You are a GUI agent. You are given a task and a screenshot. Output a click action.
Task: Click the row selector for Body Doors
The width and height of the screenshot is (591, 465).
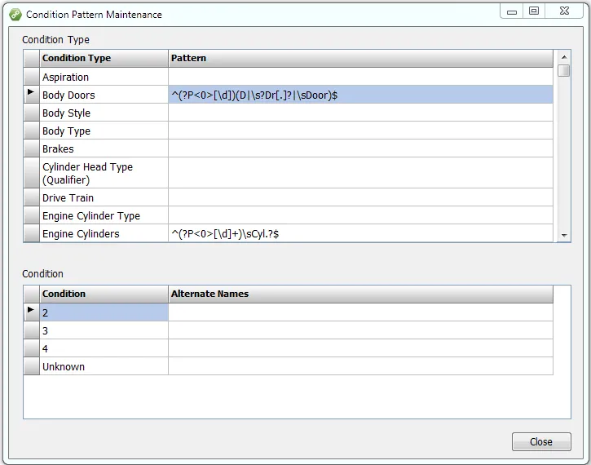(31, 95)
